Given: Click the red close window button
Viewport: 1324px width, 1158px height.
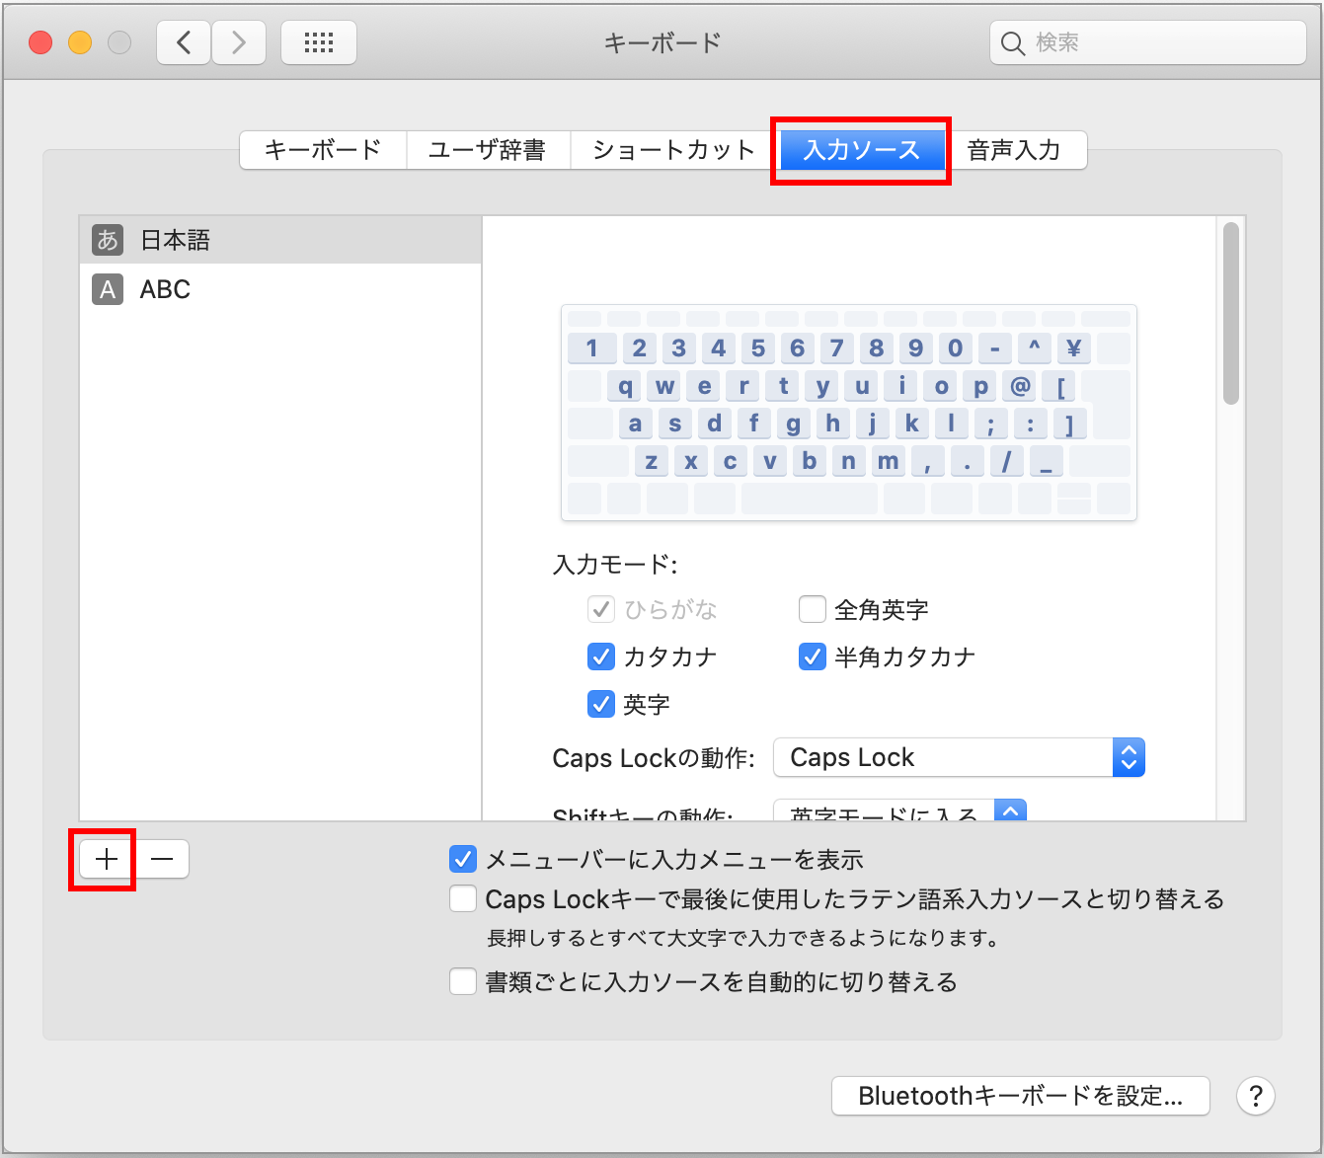Looking at the screenshot, I should (40, 42).
